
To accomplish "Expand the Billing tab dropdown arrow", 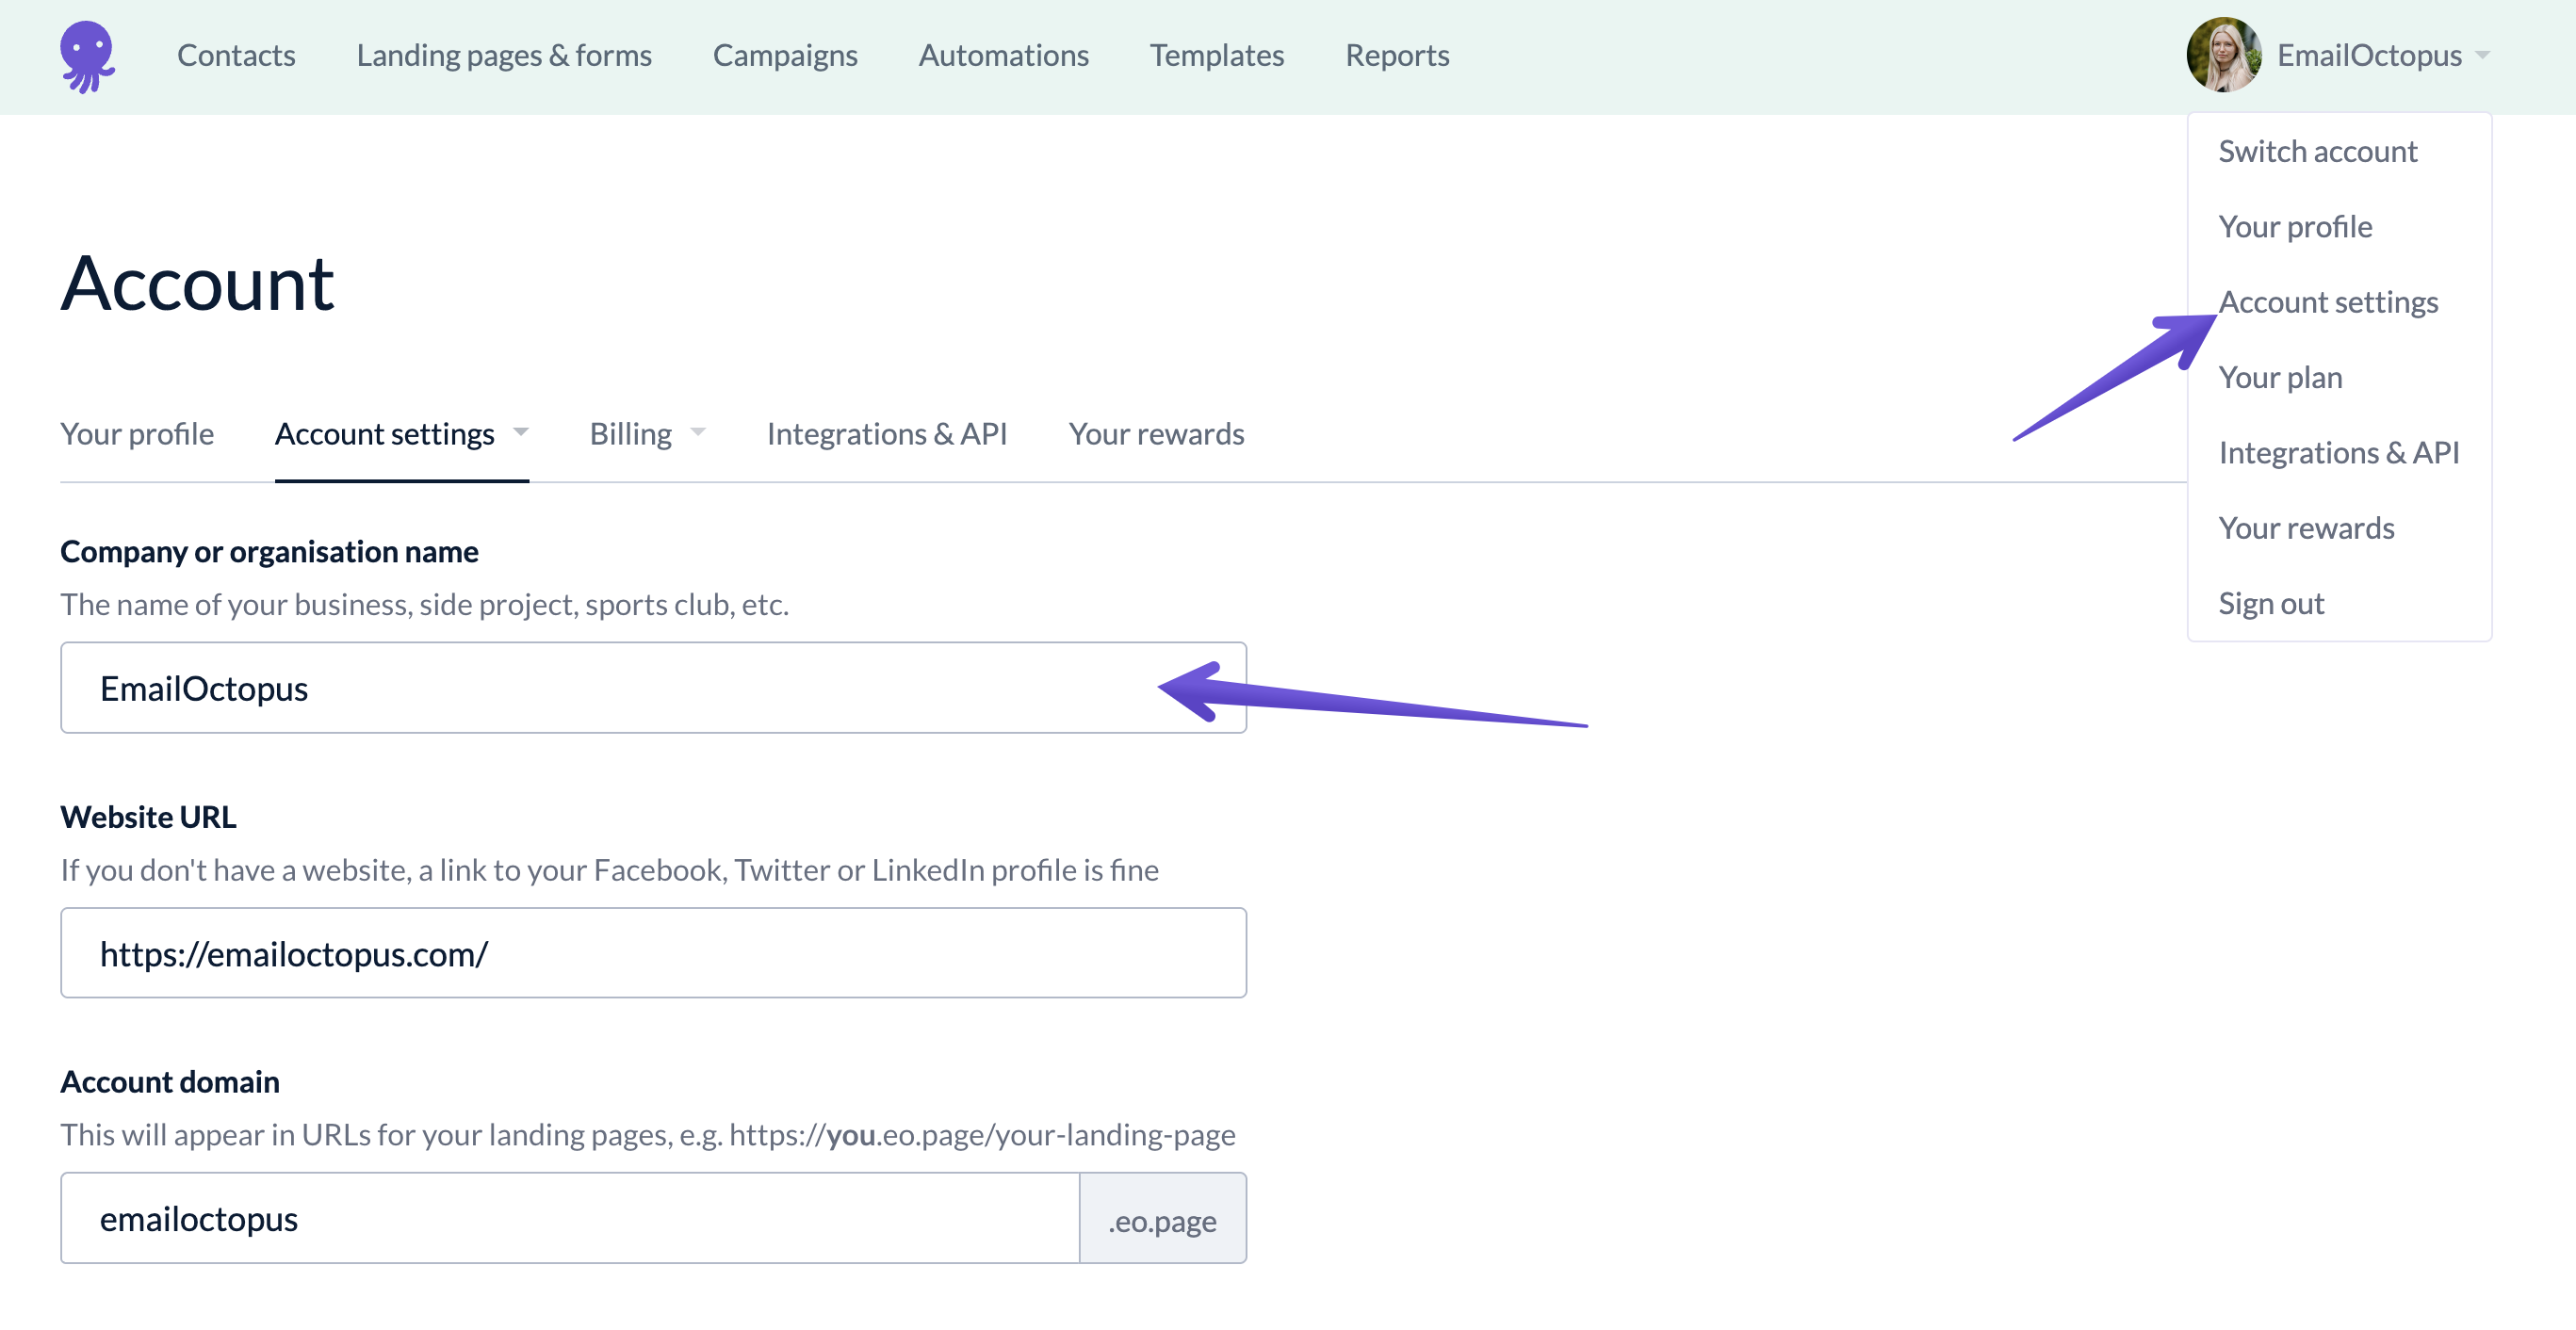I will pyautogui.click(x=698, y=432).
